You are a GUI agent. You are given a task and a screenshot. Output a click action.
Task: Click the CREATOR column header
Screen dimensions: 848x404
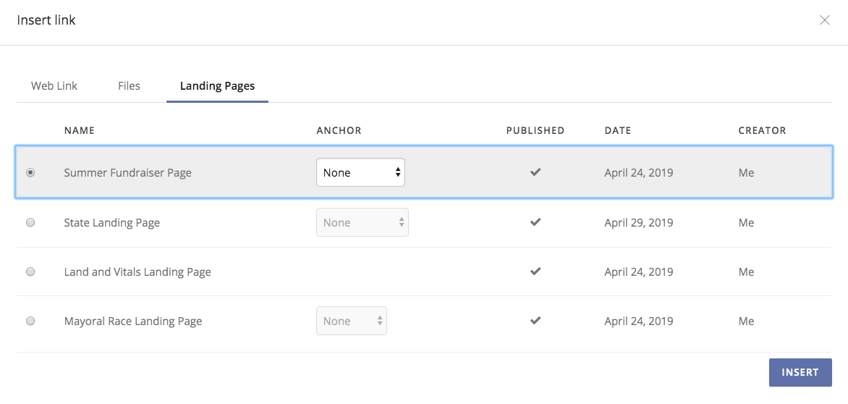[x=762, y=130]
